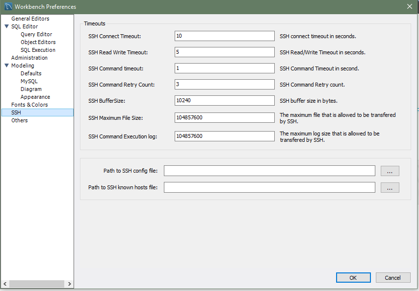The height and width of the screenshot is (291, 419).
Task: Browse for the SSH known hosts file
Action: tap(390, 188)
